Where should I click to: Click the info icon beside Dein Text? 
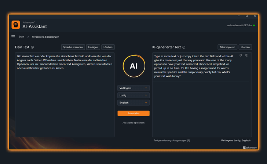pos(32,47)
